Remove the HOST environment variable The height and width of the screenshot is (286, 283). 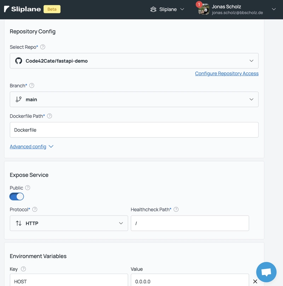pos(256,281)
